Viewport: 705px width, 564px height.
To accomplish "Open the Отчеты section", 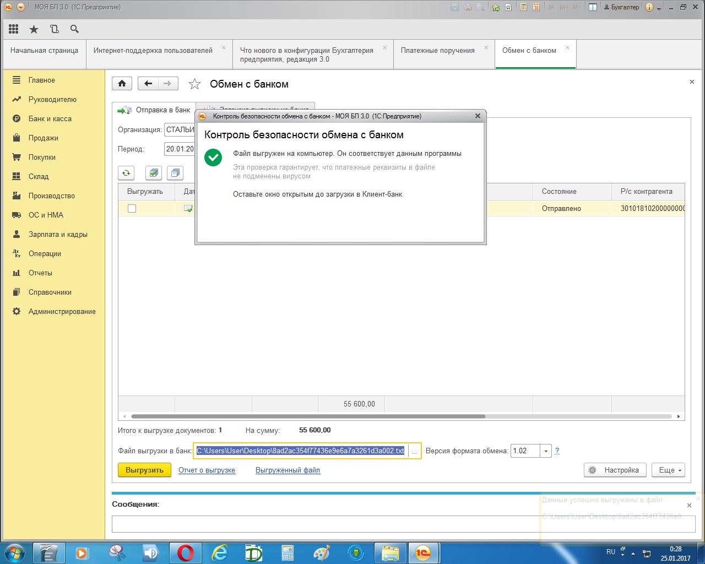I will point(40,273).
